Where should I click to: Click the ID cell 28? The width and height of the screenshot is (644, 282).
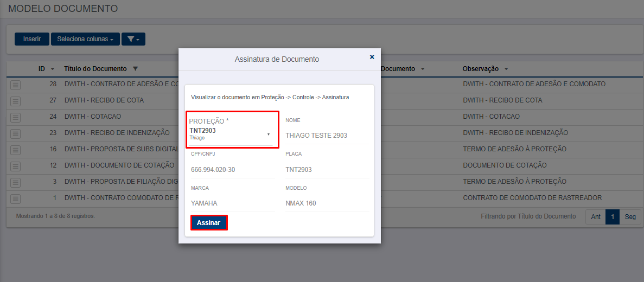tap(53, 84)
